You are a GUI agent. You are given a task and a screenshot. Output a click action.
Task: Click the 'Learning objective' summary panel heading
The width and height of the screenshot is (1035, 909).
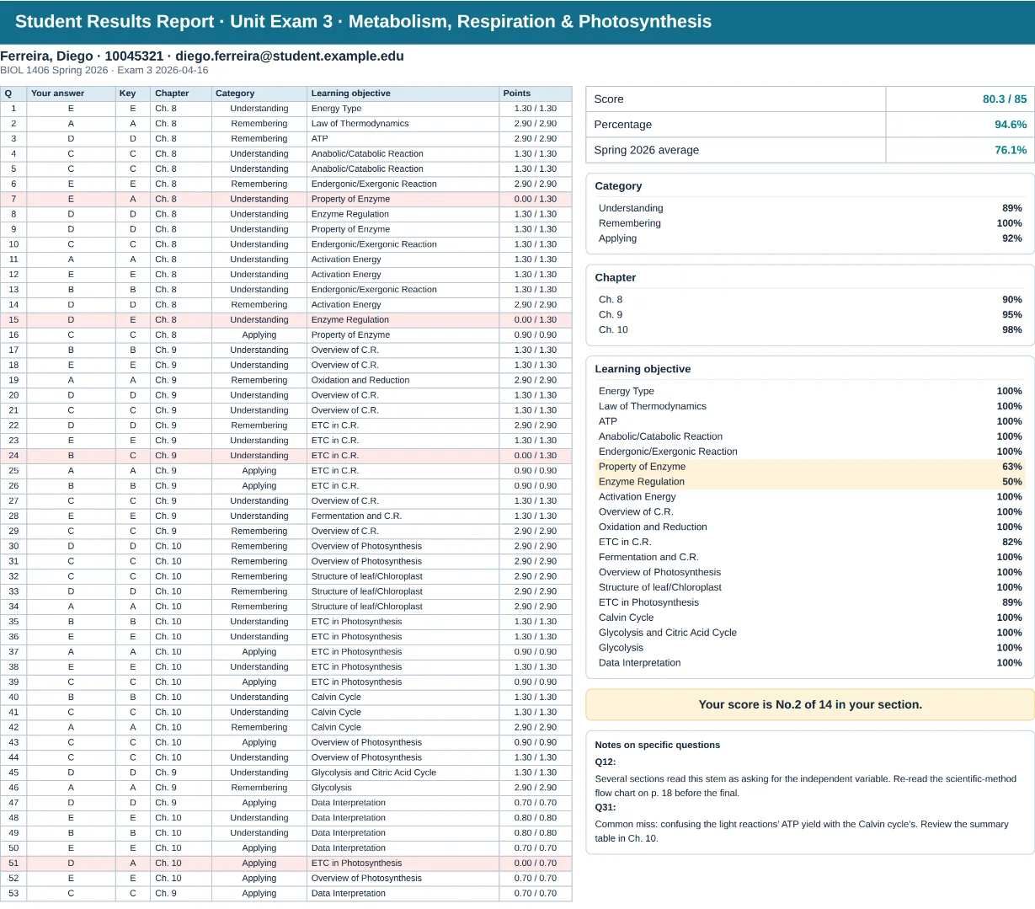[643, 369]
